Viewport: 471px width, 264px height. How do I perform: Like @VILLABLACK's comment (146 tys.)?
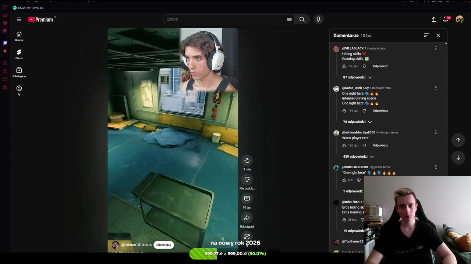pyautogui.click(x=344, y=66)
